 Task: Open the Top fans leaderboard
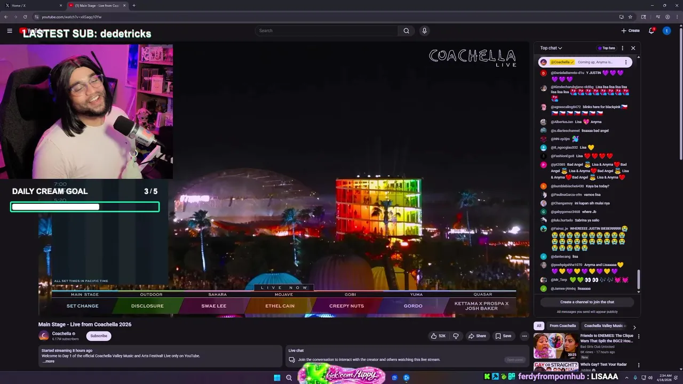(606, 48)
